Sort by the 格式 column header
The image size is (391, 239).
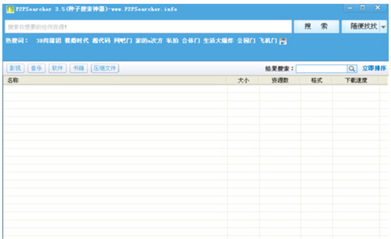pyautogui.click(x=316, y=81)
